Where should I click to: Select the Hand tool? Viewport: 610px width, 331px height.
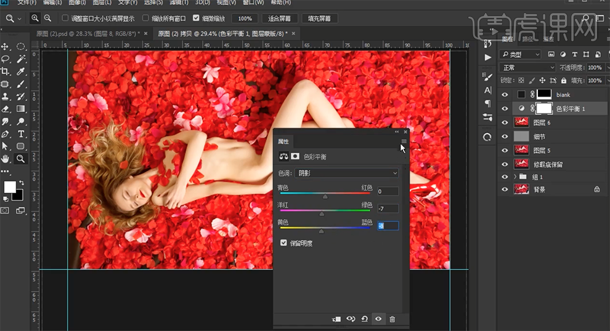6,158
